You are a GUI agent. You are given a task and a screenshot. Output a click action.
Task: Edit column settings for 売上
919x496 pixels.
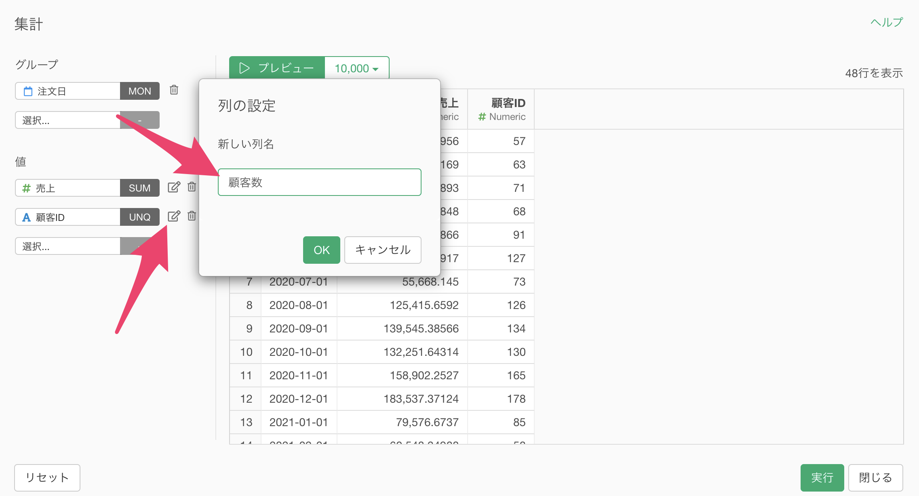174,187
